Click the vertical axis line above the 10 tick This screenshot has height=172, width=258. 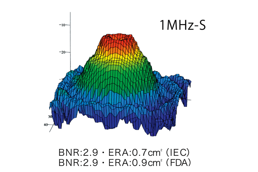(x=70, y=18)
